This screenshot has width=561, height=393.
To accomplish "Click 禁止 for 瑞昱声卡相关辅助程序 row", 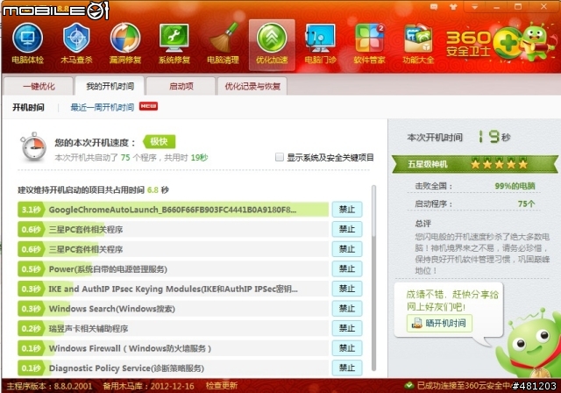I will click(347, 328).
